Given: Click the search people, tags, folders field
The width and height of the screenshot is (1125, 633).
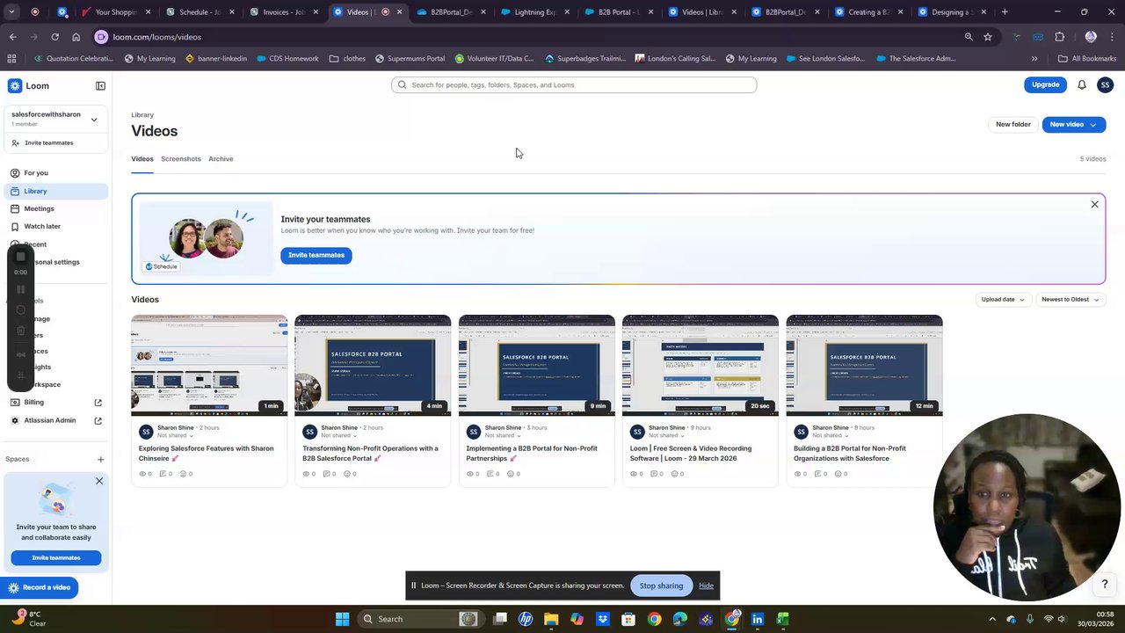Looking at the screenshot, I should click(x=574, y=84).
